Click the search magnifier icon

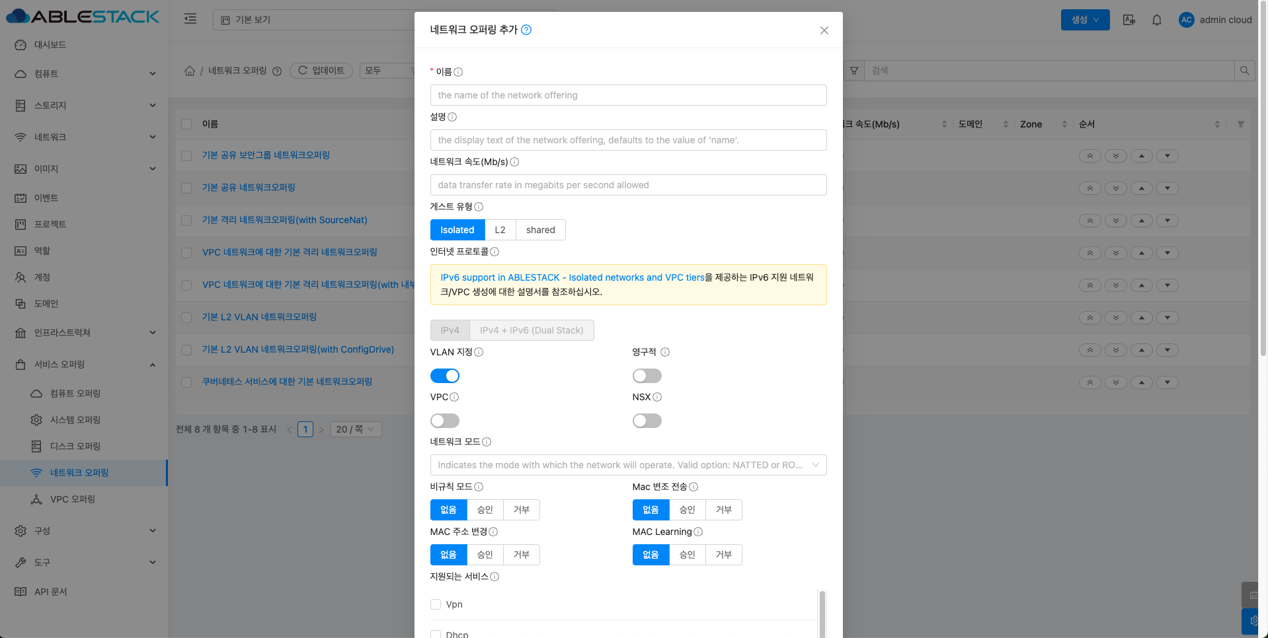[x=1244, y=71]
